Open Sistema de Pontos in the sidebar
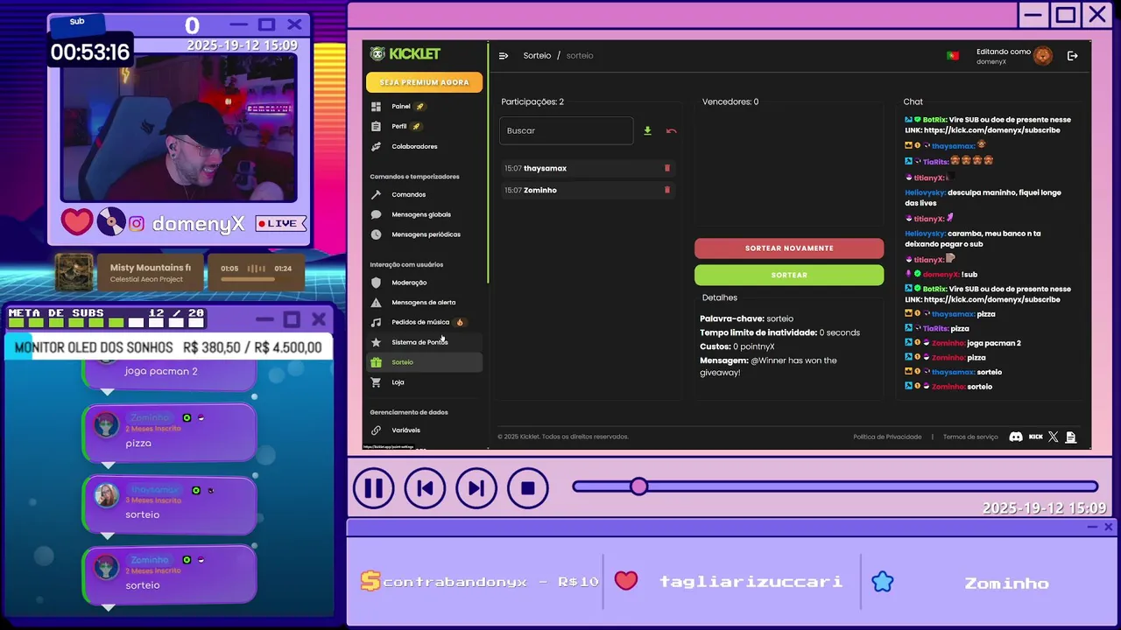Viewport: 1121px width, 630px height. pos(424,343)
